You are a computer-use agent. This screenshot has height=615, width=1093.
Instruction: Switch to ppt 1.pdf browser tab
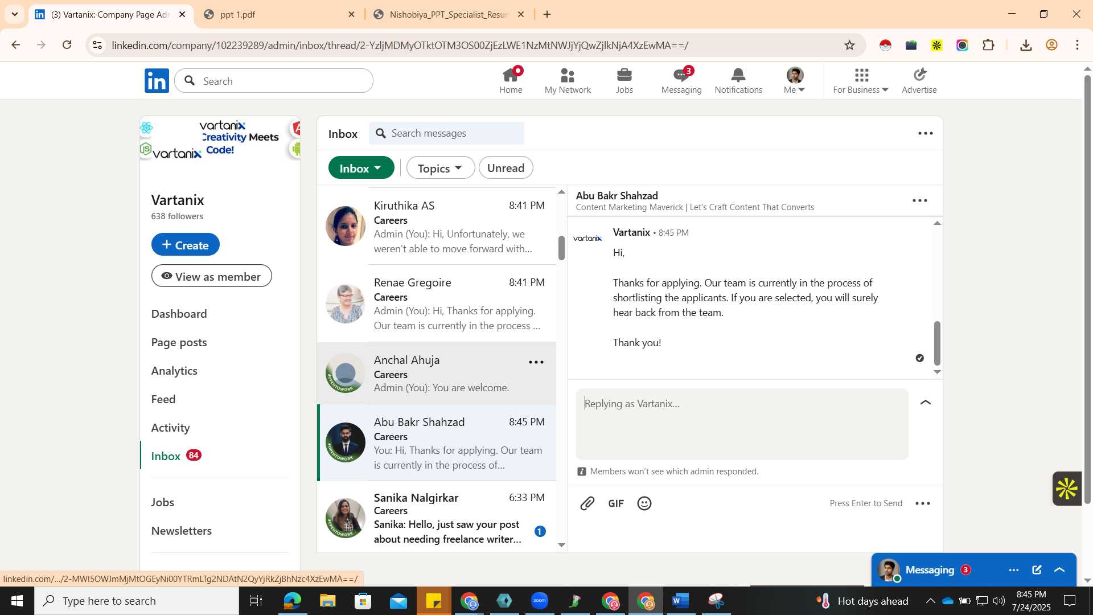279,15
